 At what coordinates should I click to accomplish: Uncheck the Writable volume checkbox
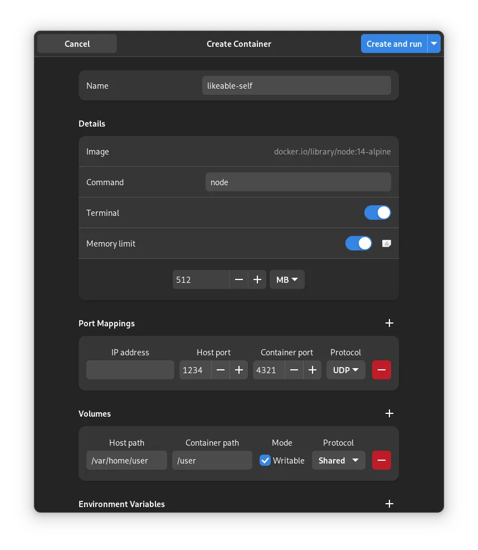[x=265, y=460]
